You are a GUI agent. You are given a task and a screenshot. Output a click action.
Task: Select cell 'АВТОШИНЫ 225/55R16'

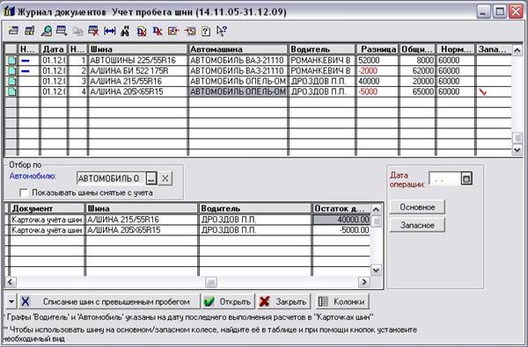(x=137, y=61)
